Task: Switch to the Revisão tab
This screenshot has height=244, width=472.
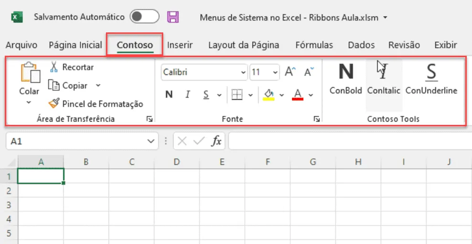Action: click(404, 45)
